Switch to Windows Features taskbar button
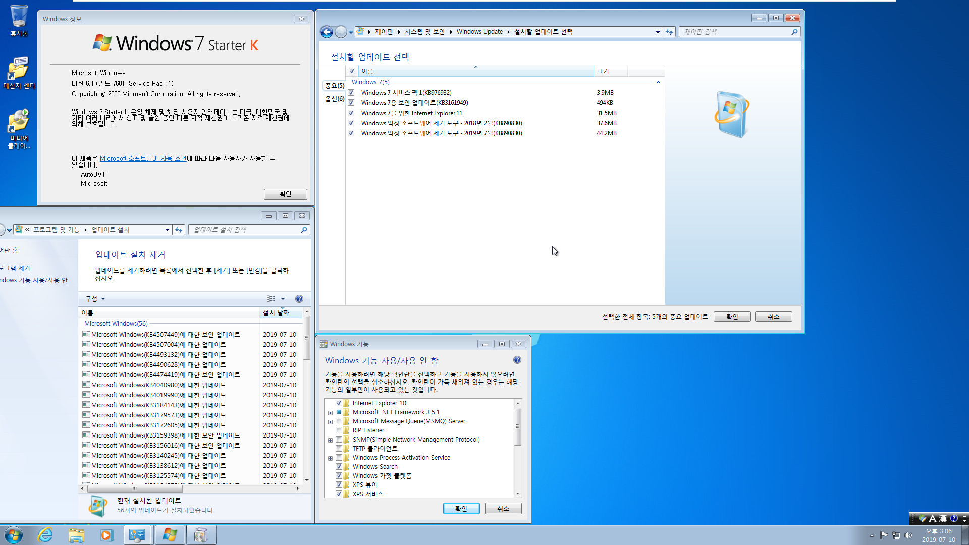Screen dimensions: 969x545 [201, 535]
